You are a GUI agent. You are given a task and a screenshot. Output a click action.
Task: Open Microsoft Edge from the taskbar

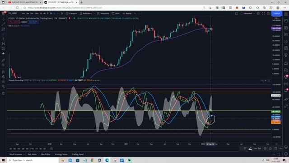(x=107, y=160)
